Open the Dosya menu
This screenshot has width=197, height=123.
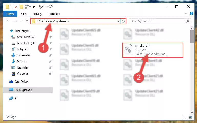pyautogui.click(x=10, y=14)
